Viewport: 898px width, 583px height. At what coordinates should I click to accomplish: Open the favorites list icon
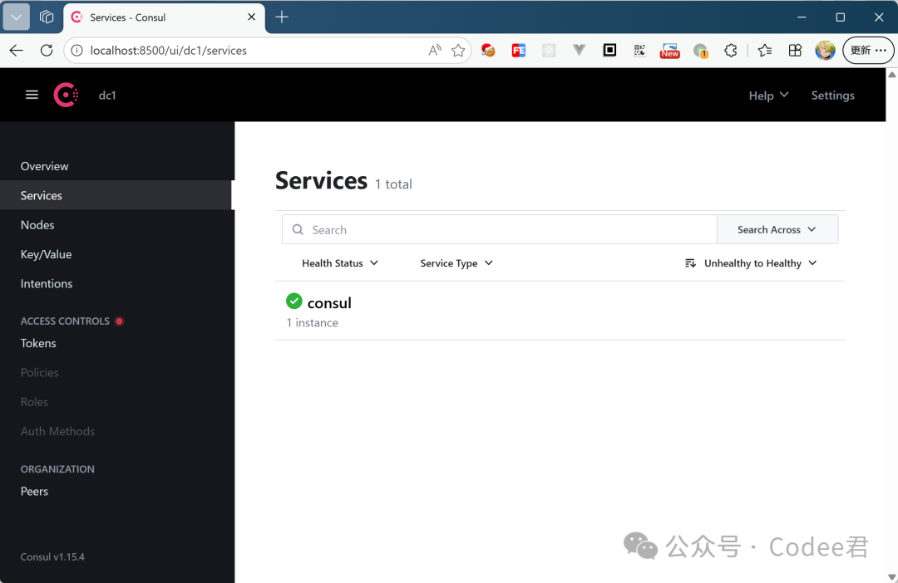(765, 51)
